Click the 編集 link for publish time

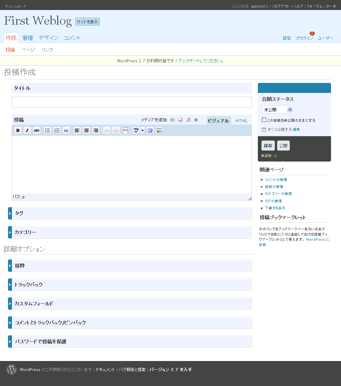(x=296, y=130)
